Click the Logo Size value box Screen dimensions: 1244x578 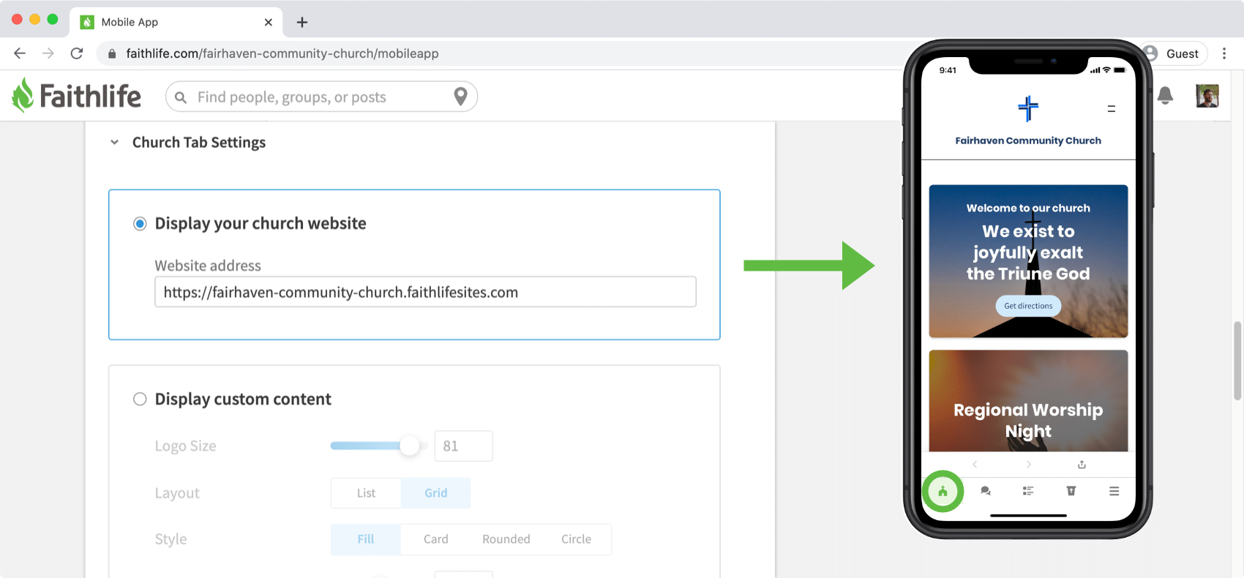464,446
